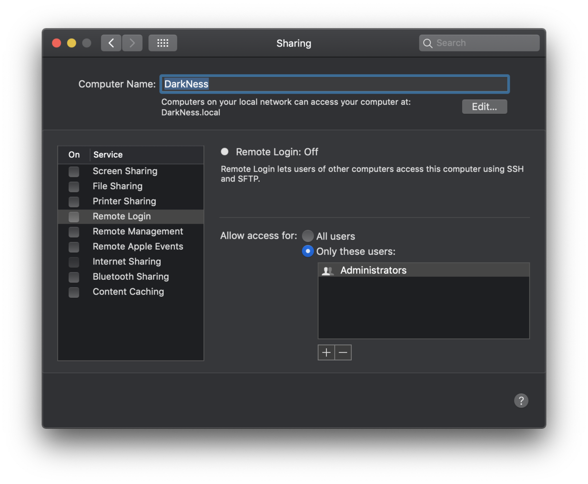Screen dimensions: 588x484
Task: Click the Administrators group icon
Action: 327,270
